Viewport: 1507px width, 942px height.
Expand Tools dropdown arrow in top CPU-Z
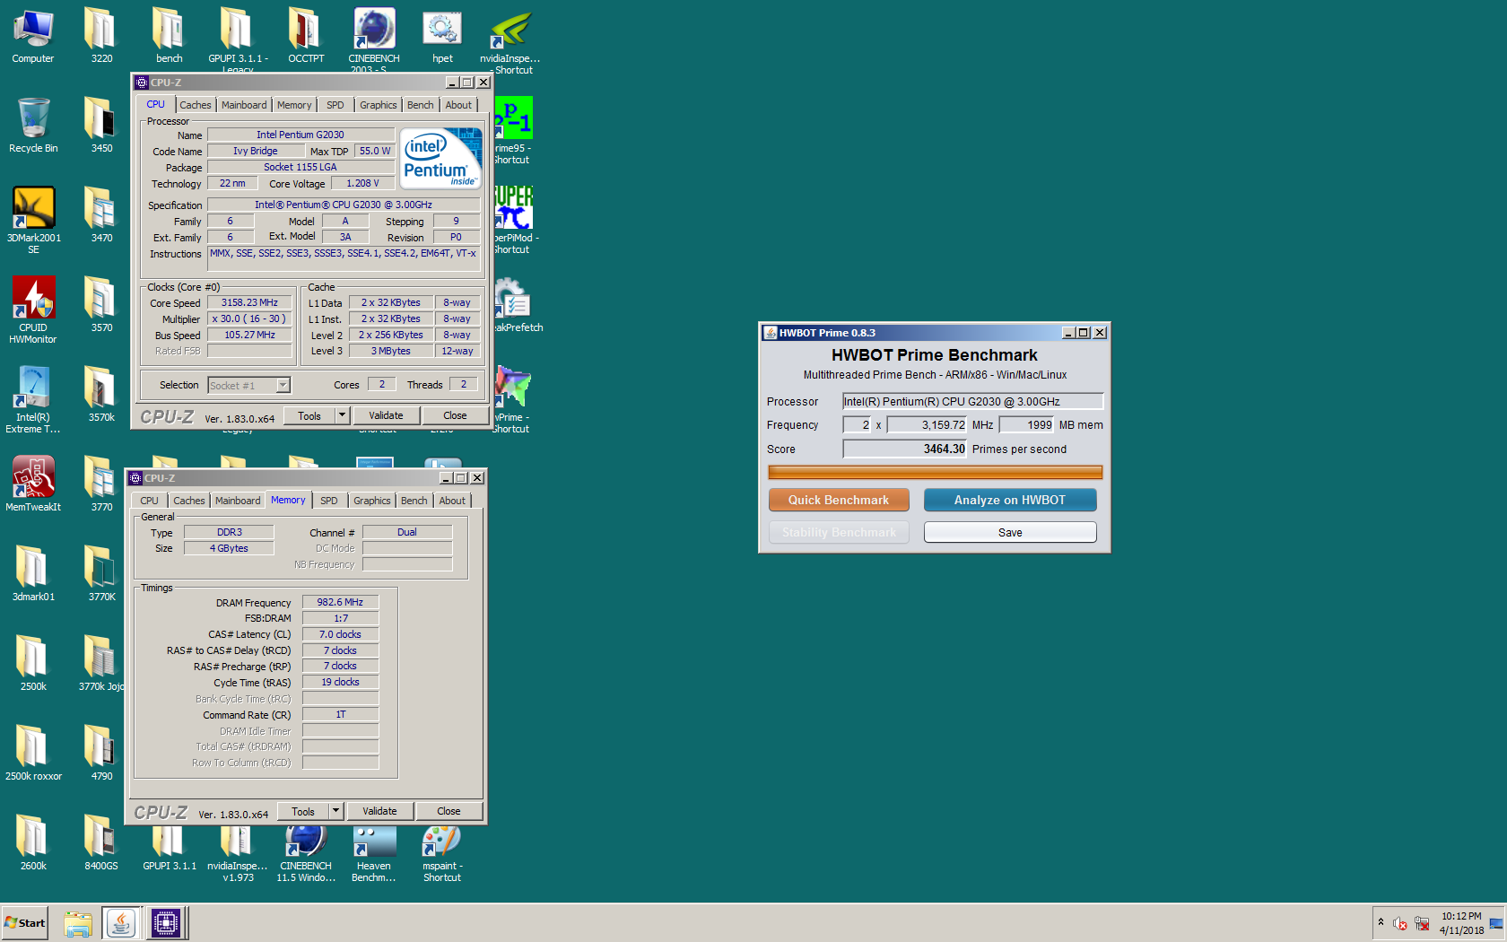click(x=342, y=415)
